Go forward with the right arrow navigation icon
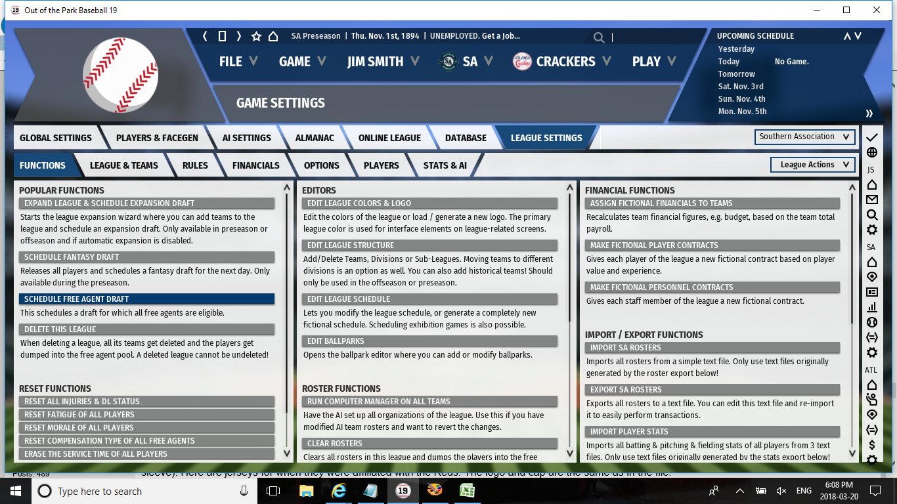Image resolution: width=897 pixels, height=504 pixels. [239, 36]
